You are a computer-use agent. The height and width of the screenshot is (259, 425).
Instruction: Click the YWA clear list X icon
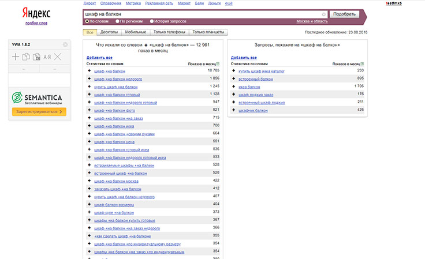(58, 57)
